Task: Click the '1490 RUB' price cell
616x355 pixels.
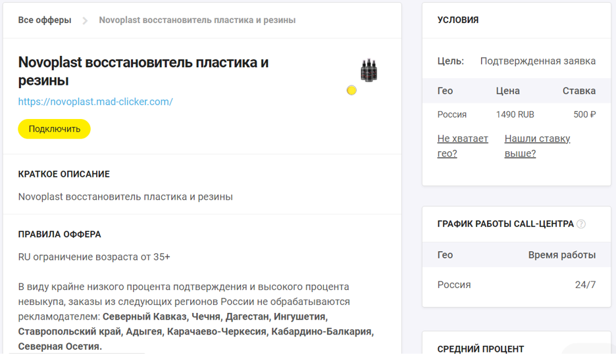Action: [515, 114]
